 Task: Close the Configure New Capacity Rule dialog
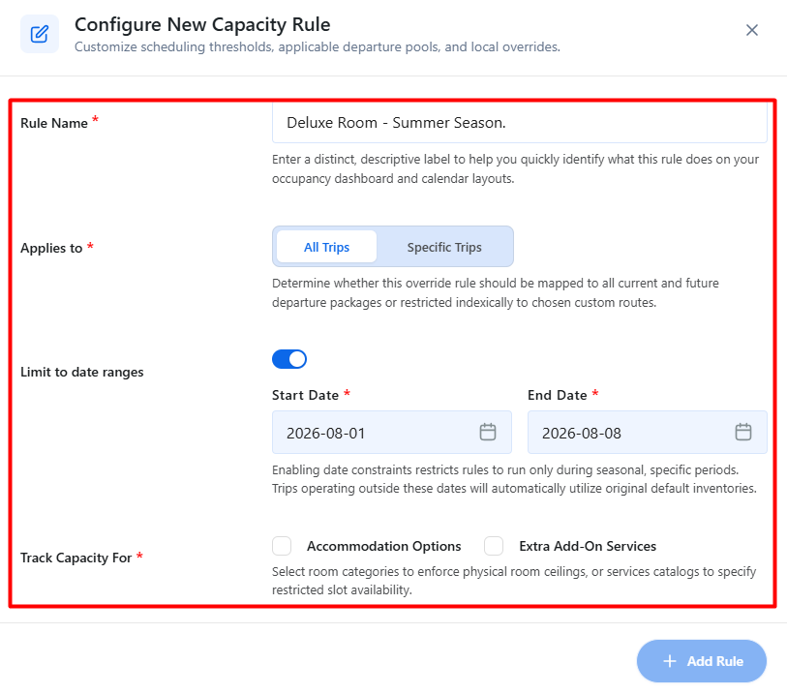pyautogui.click(x=751, y=30)
